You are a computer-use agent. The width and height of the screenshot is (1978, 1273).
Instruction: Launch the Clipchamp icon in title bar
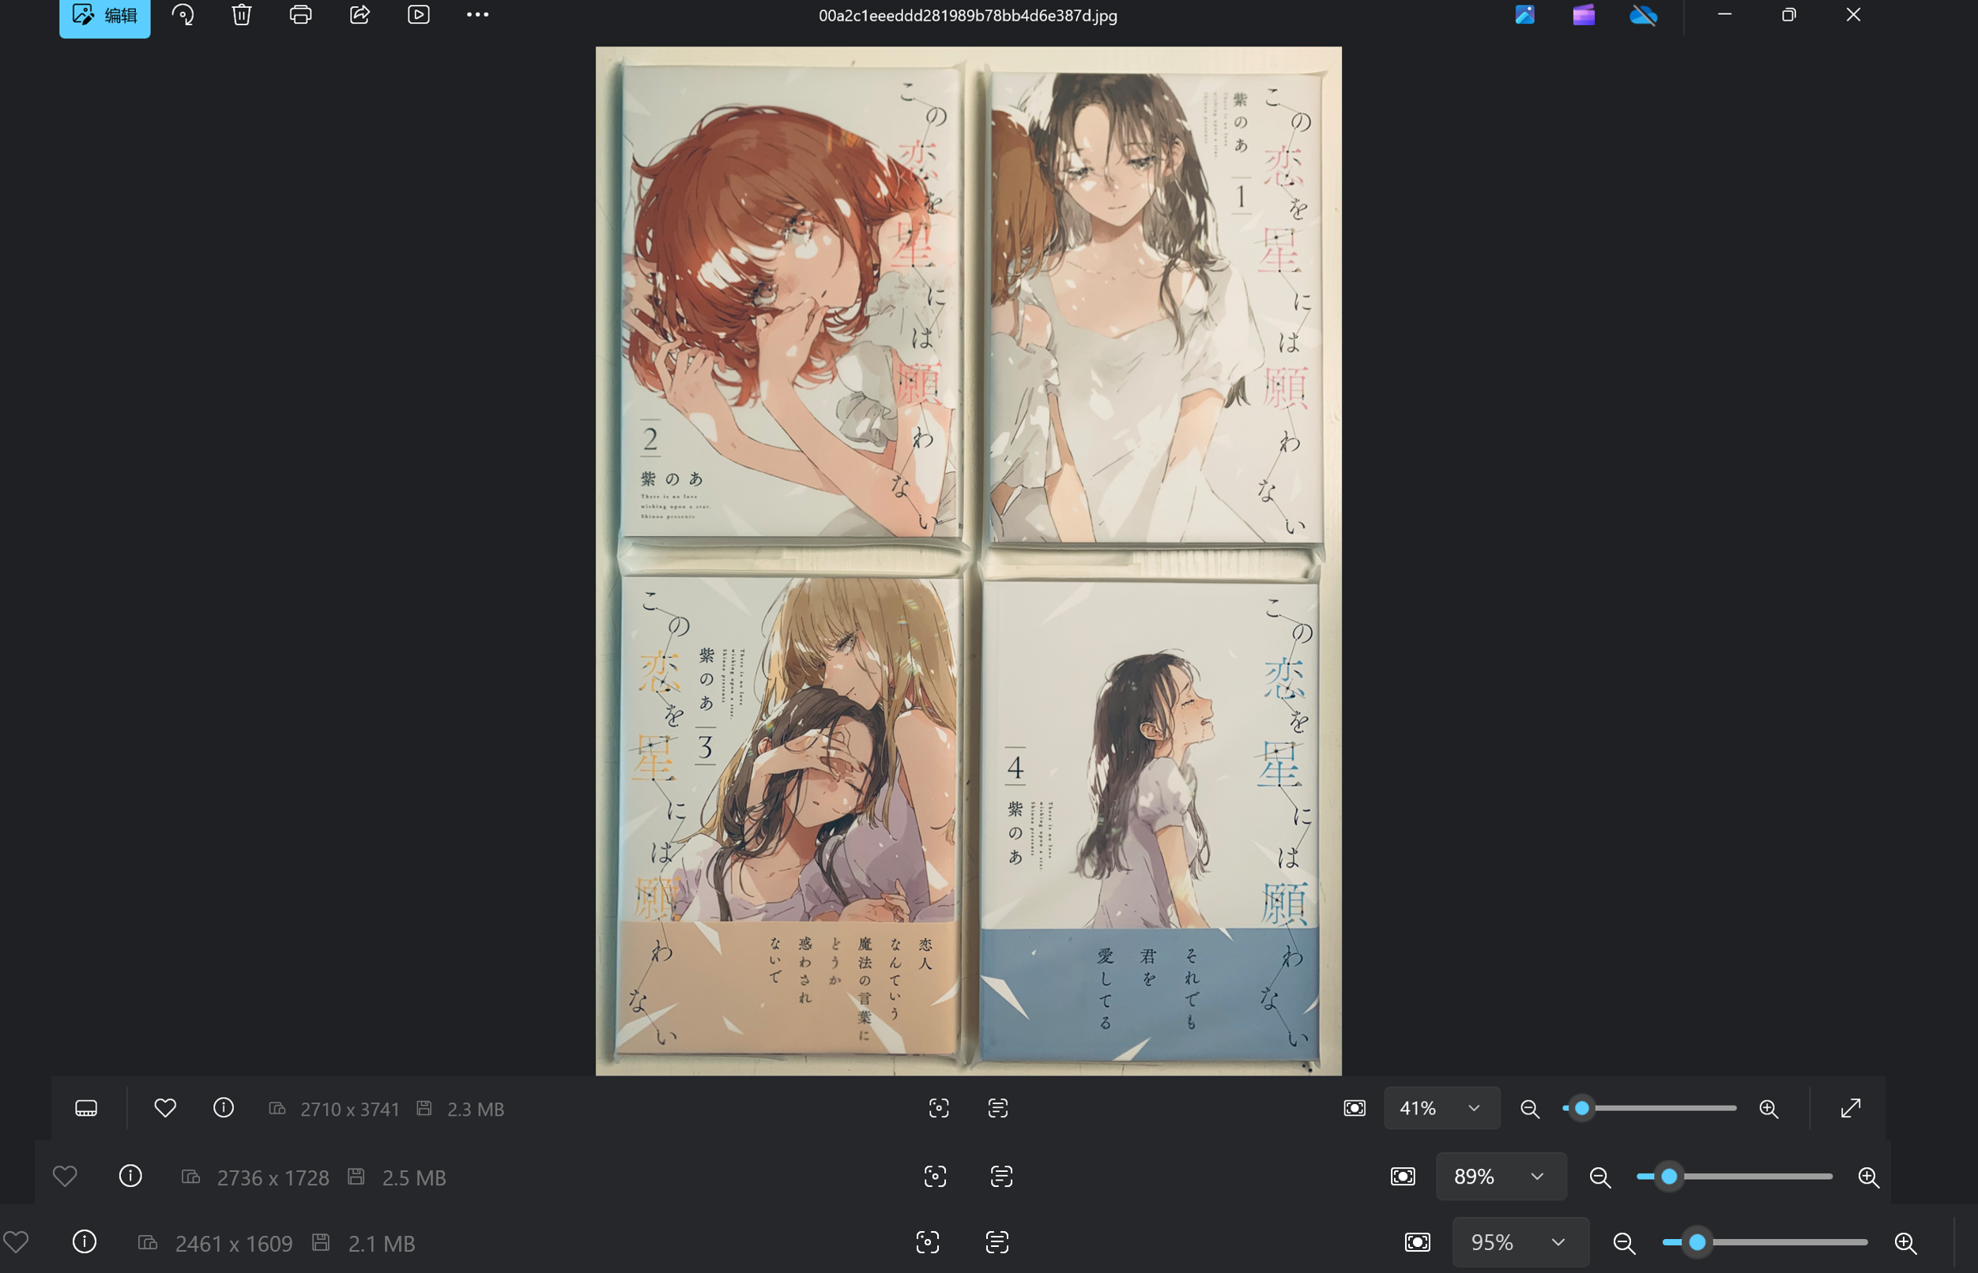click(1584, 15)
